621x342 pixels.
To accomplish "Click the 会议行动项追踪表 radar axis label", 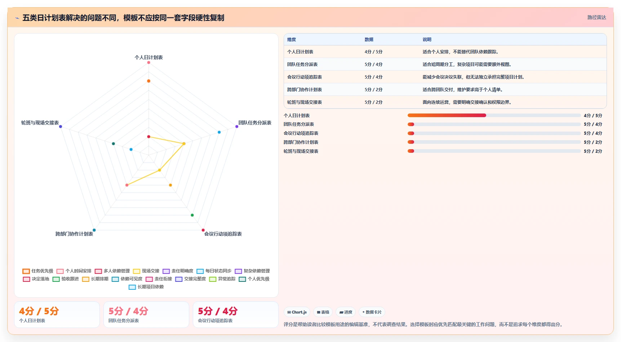I will click(x=223, y=234).
